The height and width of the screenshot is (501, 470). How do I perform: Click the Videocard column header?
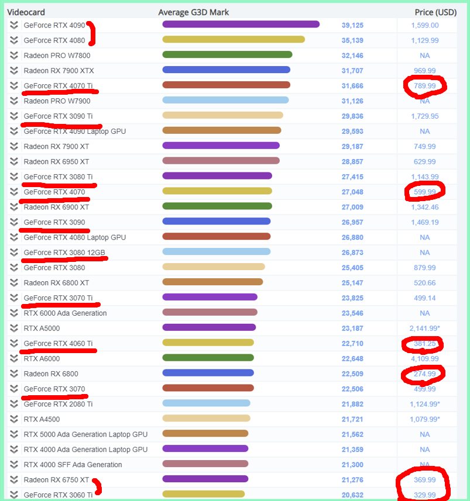pyautogui.click(x=26, y=12)
